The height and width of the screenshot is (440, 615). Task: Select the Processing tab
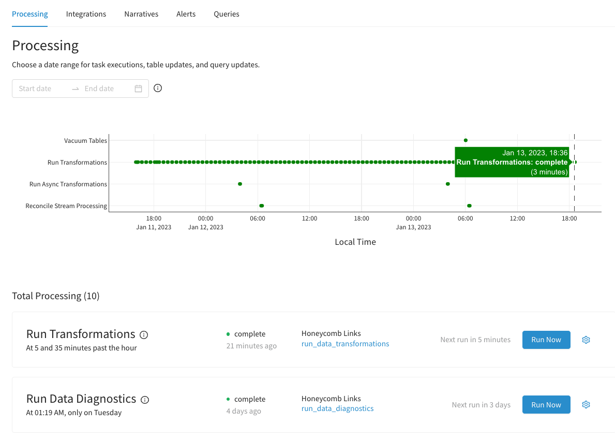pyautogui.click(x=30, y=14)
